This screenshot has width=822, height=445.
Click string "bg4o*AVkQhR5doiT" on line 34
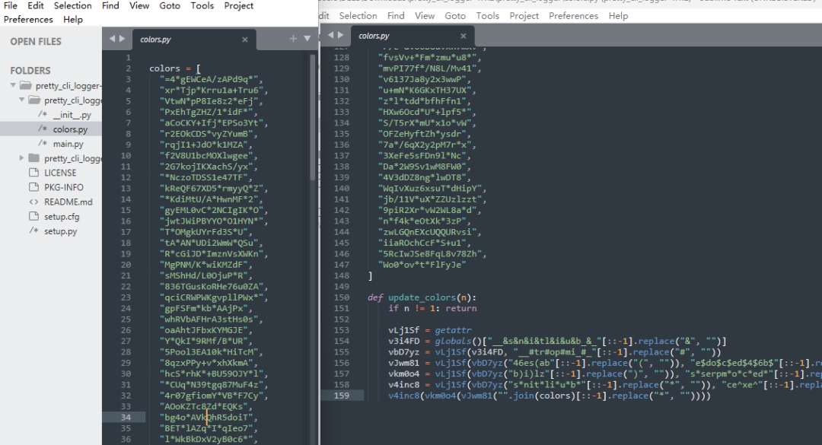point(206,418)
